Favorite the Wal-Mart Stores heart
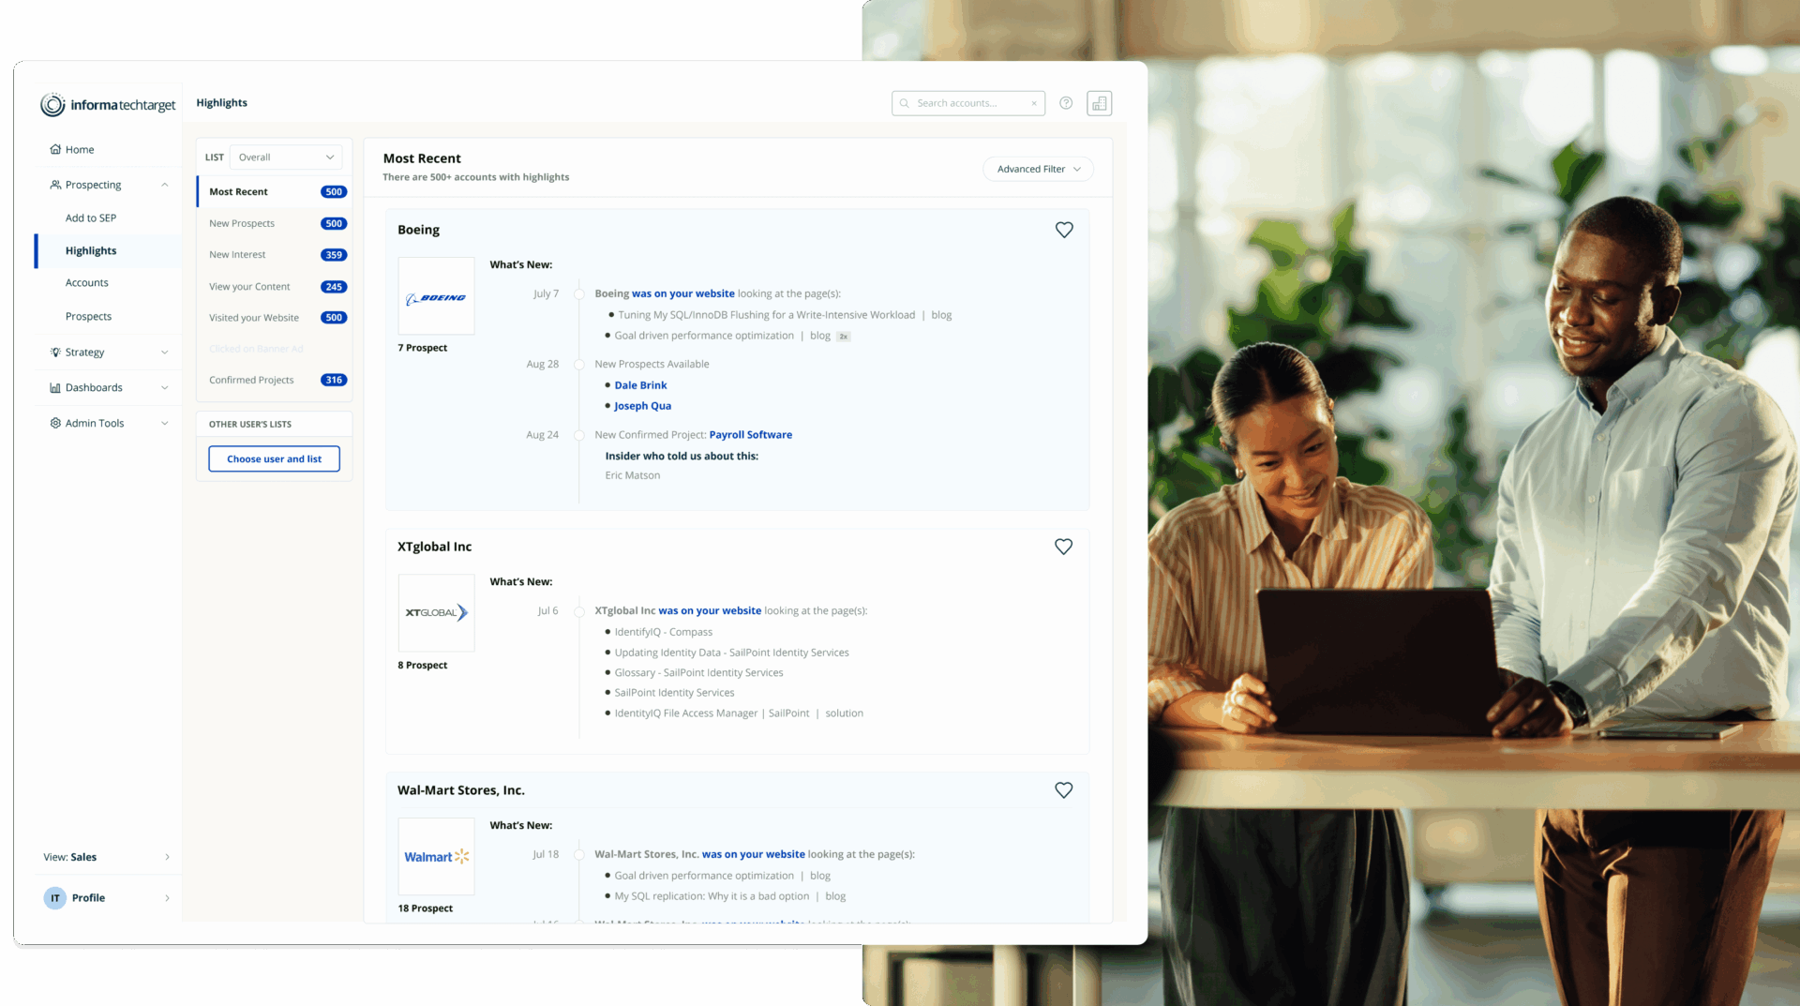The image size is (1800, 1006). pyautogui.click(x=1064, y=790)
